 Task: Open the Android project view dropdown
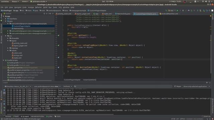(x=15, y=14)
